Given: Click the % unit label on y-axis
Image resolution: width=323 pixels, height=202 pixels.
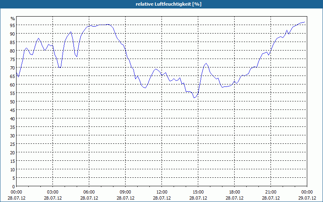Looking at the screenshot, I should click(13, 19).
